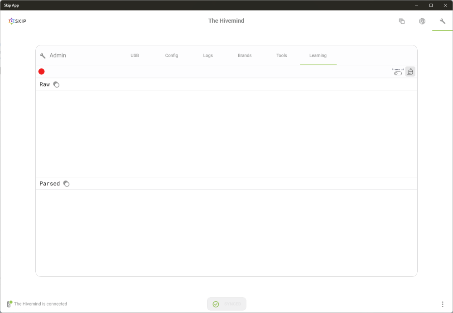The image size is (453, 313).
Task: Click the remote control icon in the header
Action: click(422, 21)
